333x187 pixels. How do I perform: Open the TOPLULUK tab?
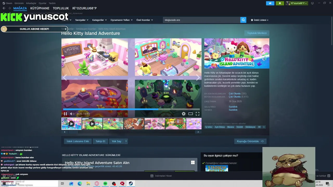point(61,8)
